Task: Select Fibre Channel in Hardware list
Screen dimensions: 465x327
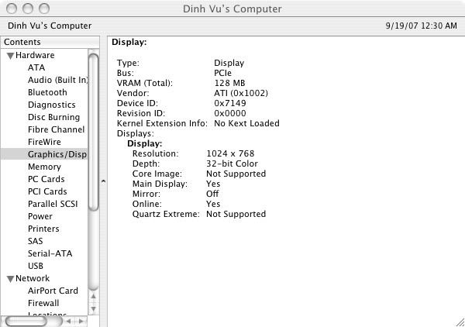Action: tap(56, 129)
